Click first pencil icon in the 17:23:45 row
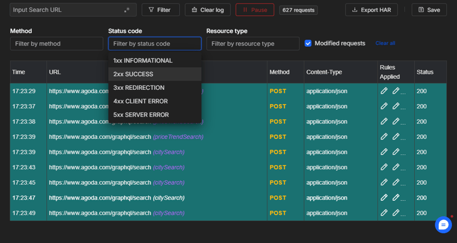 (x=384, y=182)
